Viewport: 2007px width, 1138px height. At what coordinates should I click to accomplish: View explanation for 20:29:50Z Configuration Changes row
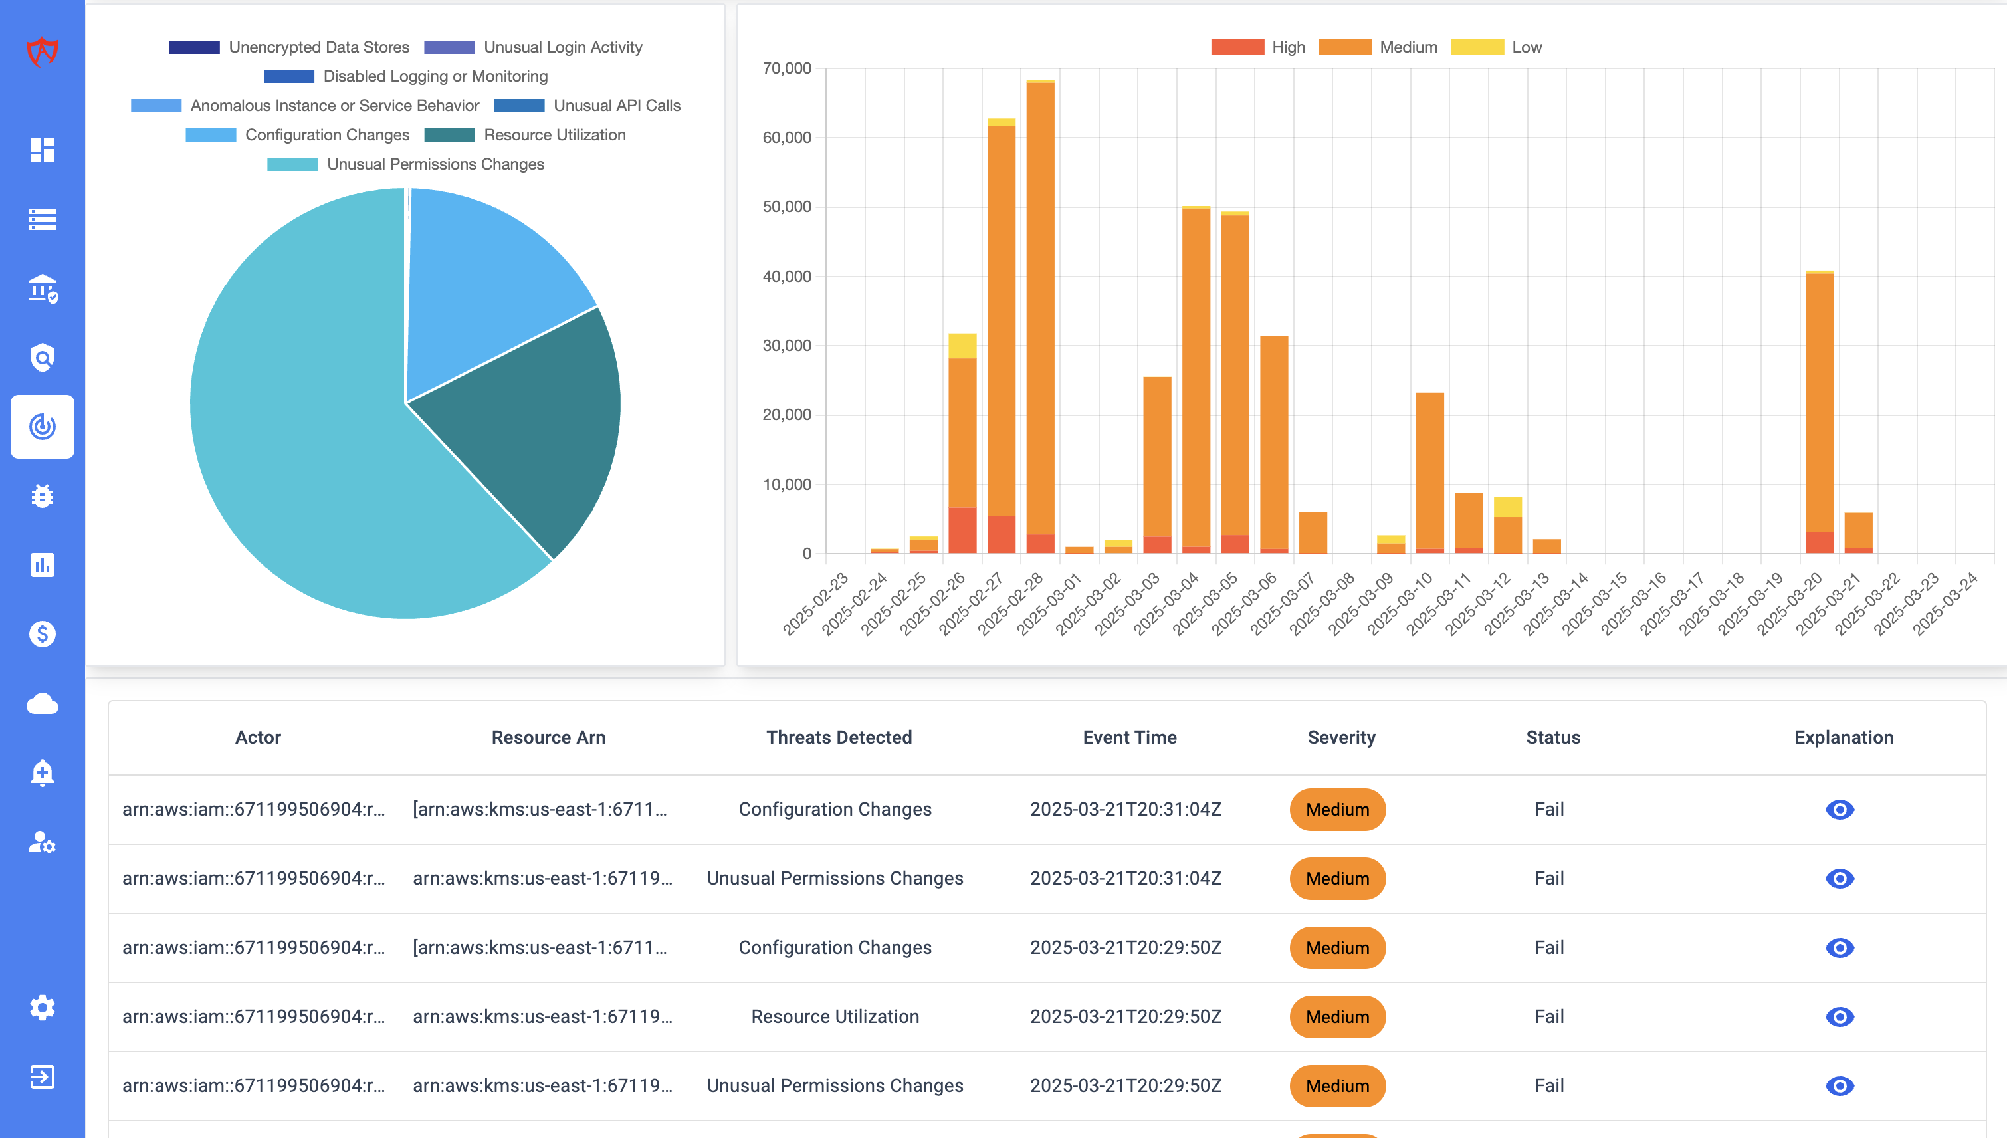1840,947
